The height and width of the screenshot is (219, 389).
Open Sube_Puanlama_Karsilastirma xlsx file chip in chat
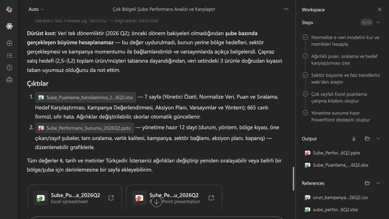tap(85, 97)
